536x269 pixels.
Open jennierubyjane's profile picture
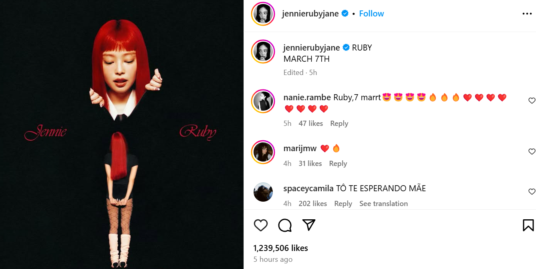click(x=263, y=13)
